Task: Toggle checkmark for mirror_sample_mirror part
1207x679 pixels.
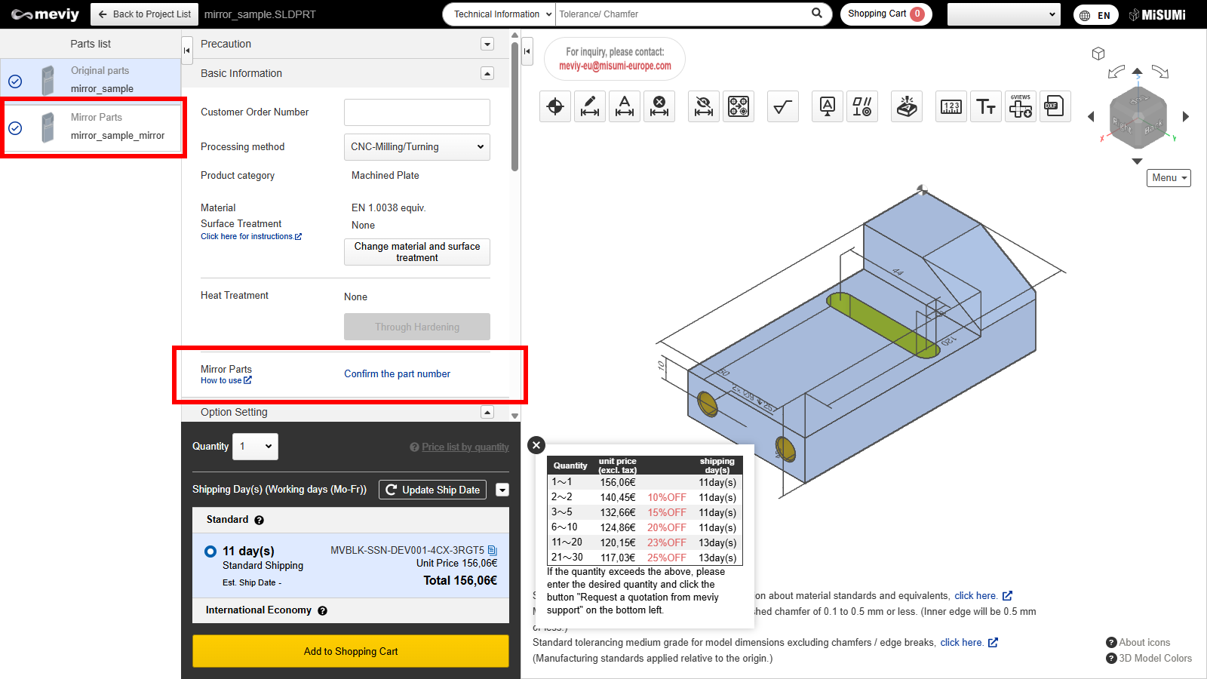Action: 15,128
